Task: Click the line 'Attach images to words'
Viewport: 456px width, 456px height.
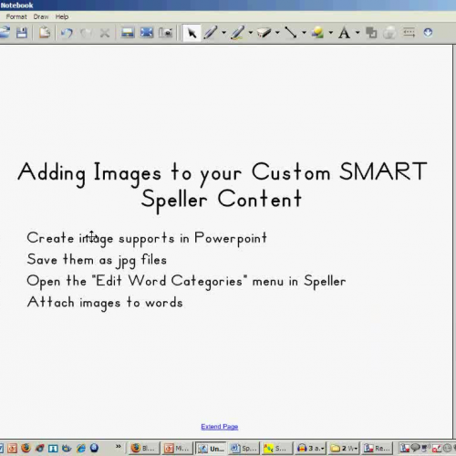Action: (x=105, y=303)
